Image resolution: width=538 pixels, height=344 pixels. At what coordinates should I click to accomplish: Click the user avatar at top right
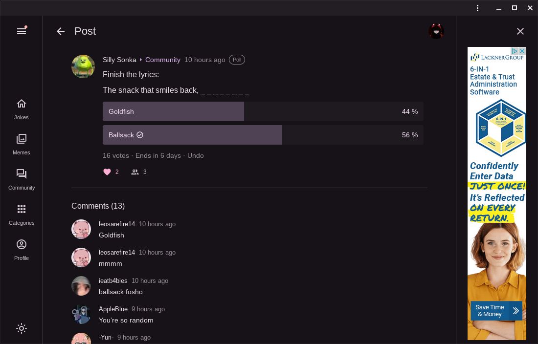point(436,31)
